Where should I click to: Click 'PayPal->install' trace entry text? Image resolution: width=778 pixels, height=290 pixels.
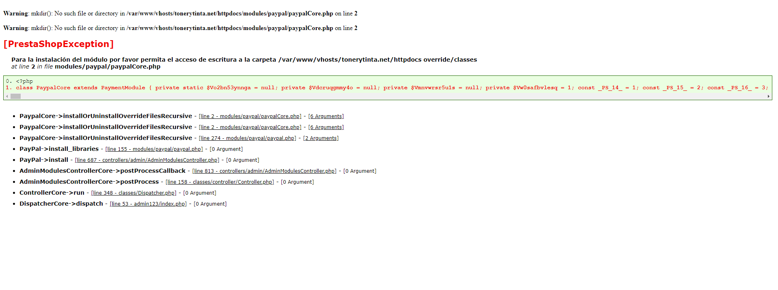coord(44,160)
